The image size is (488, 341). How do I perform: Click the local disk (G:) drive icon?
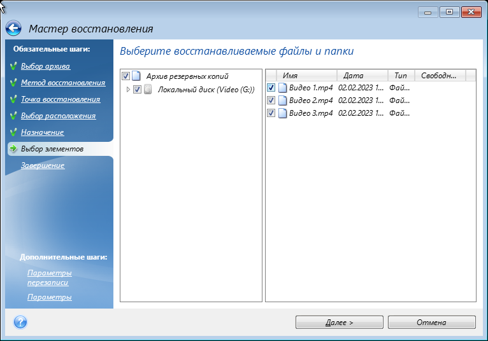click(x=148, y=90)
